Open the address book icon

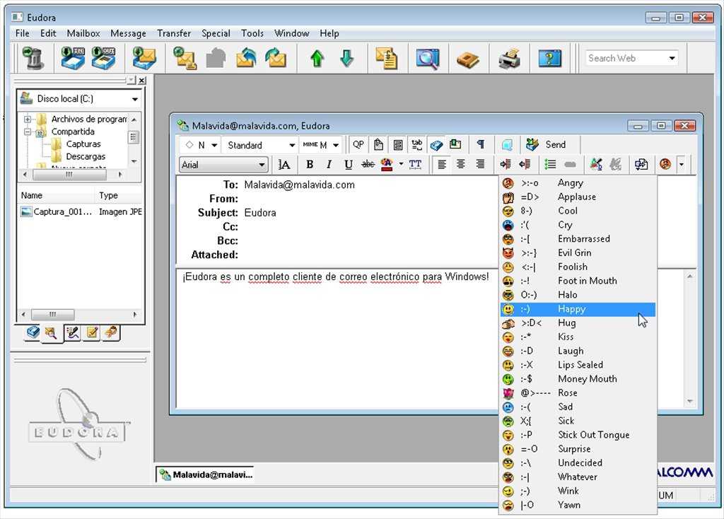pos(467,58)
